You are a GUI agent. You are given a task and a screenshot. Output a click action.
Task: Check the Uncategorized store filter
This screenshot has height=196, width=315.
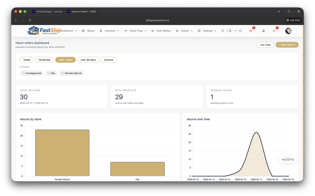click(x=23, y=73)
